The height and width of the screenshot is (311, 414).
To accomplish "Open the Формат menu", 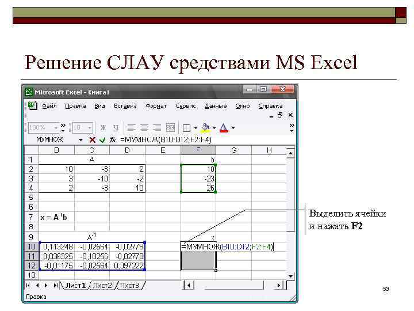I will 156,106.
